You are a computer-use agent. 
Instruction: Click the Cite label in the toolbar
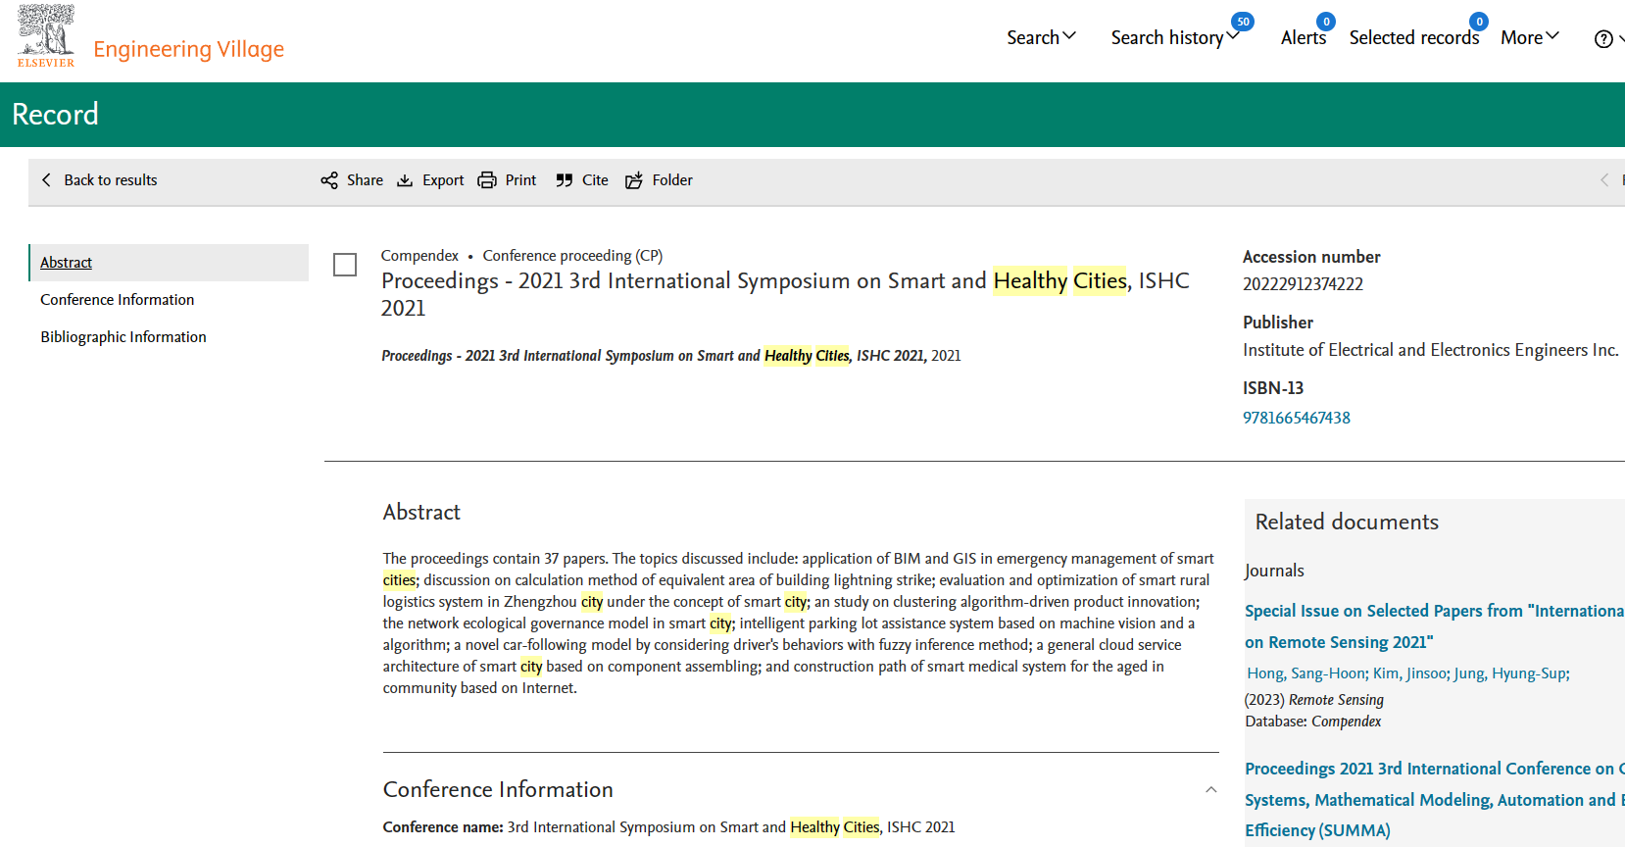(x=595, y=180)
